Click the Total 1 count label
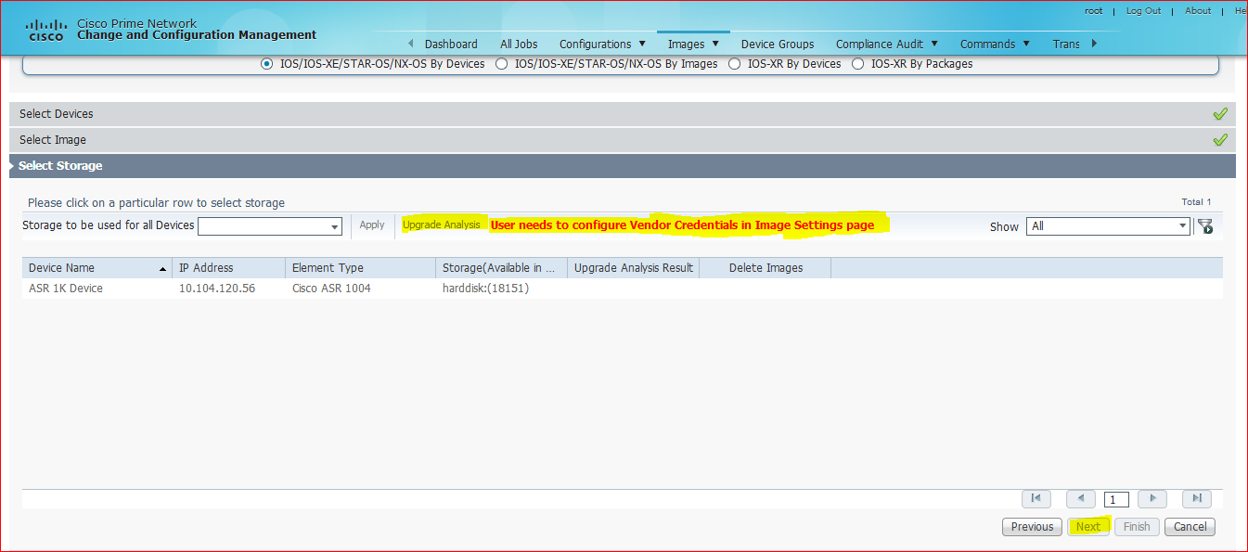Viewport: 1248px width, 552px height. click(x=1196, y=201)
